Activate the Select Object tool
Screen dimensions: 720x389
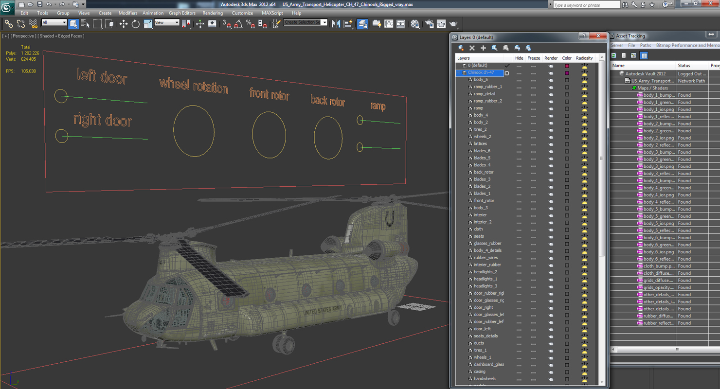click(x=73, y=23)
